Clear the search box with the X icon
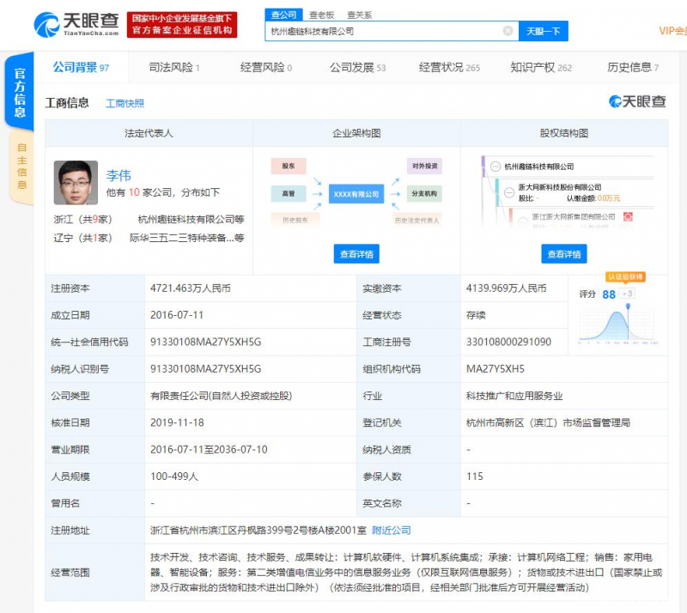687x613 pixels. pyautogui.click(x=508, y=31)
